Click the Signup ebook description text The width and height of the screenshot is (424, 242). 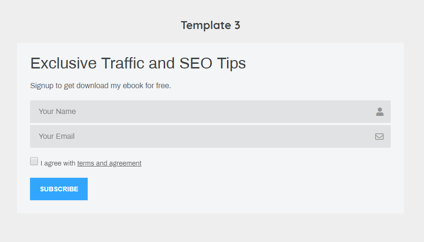click(x=100, y=86)
